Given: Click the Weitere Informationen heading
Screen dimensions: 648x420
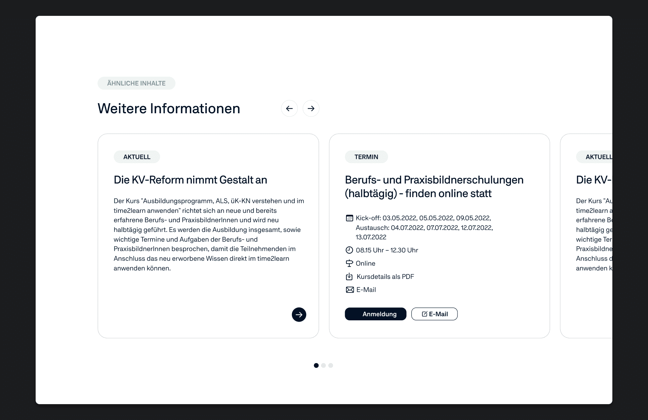Looking at the screenshot, I should pyautogui.click(x=169, y=108).
